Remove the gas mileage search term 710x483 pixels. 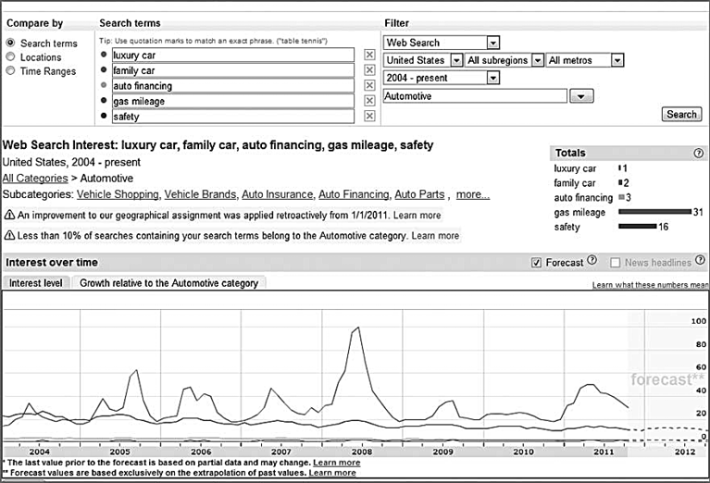click(x=369, y=101)
